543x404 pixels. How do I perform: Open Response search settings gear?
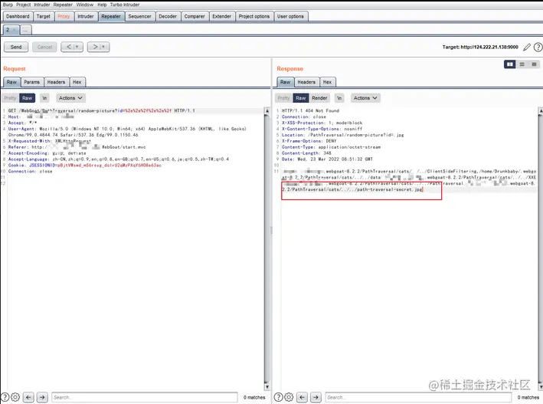[289, 397]
